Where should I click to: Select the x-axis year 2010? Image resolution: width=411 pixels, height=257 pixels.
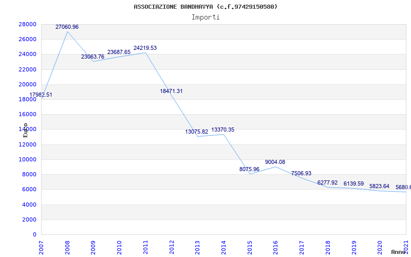(x=120, y=247)
